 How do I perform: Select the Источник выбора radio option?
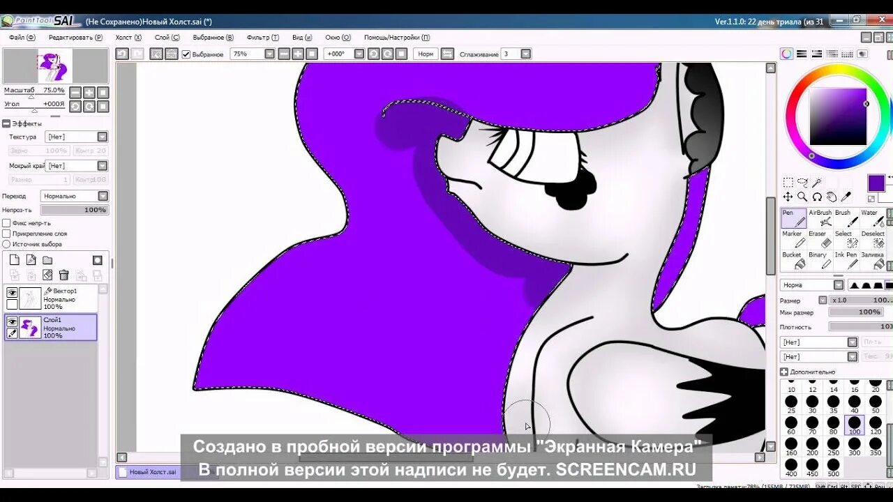pos(6,244)
